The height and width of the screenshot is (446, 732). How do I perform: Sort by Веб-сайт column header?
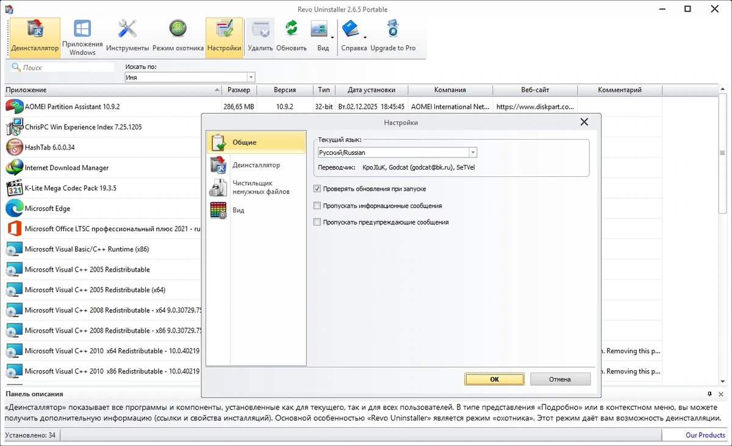(x=535, y=90)
